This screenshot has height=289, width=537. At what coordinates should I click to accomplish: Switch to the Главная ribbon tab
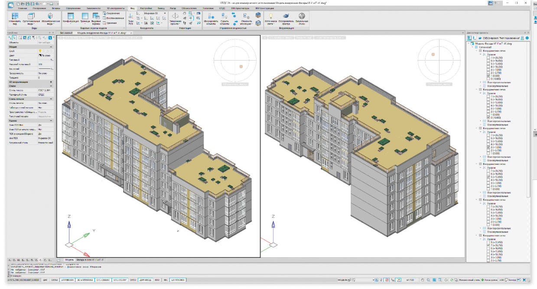[22, 8]
